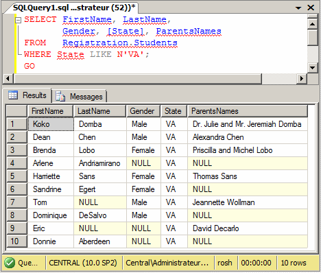Click editor vertical scrollbar down arrow
This screenshot has width=321, height=273.
[x=312, y=68]
